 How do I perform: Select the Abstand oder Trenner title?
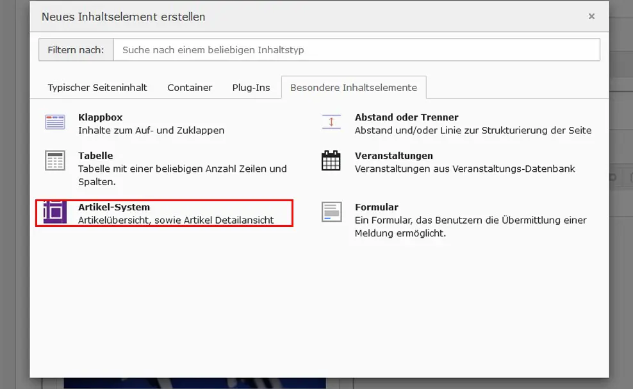(407, 117)
